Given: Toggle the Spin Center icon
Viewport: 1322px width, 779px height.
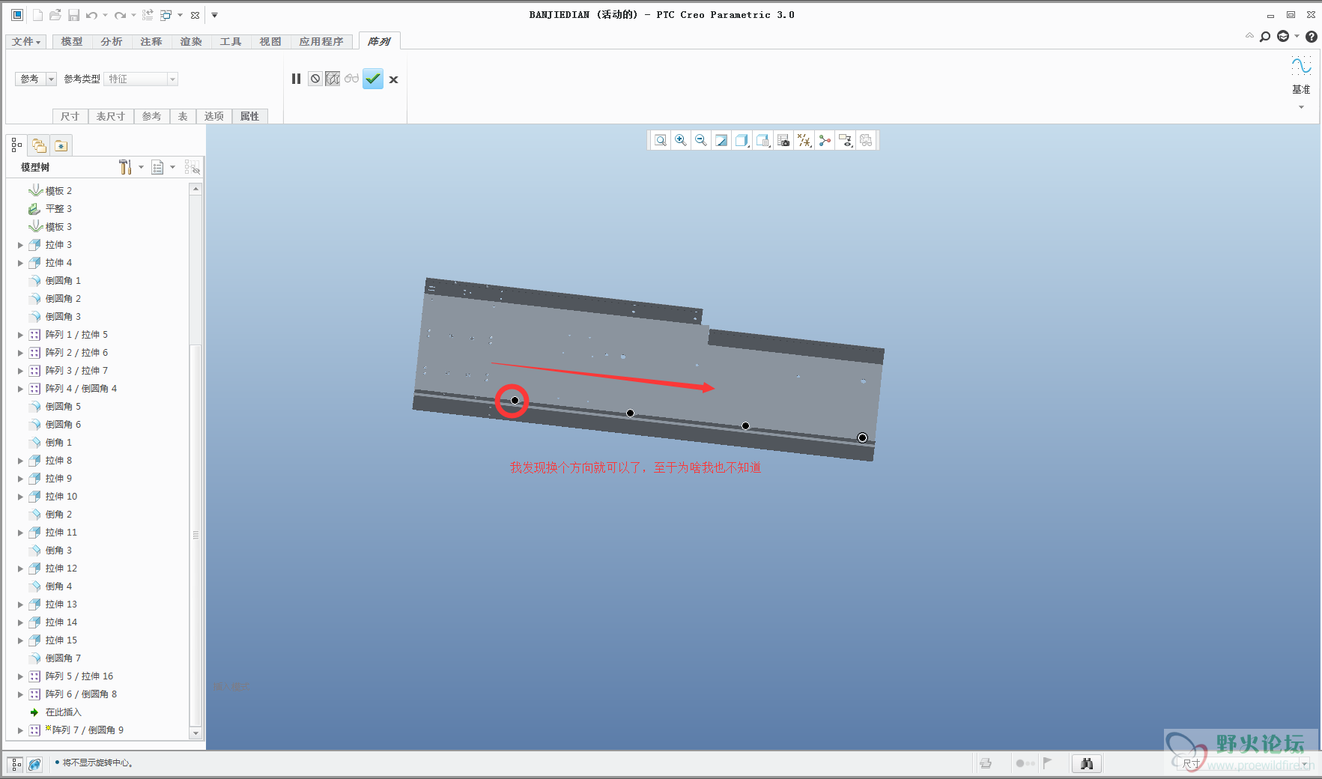Looking at the screenshot, I should click(825, 140).
